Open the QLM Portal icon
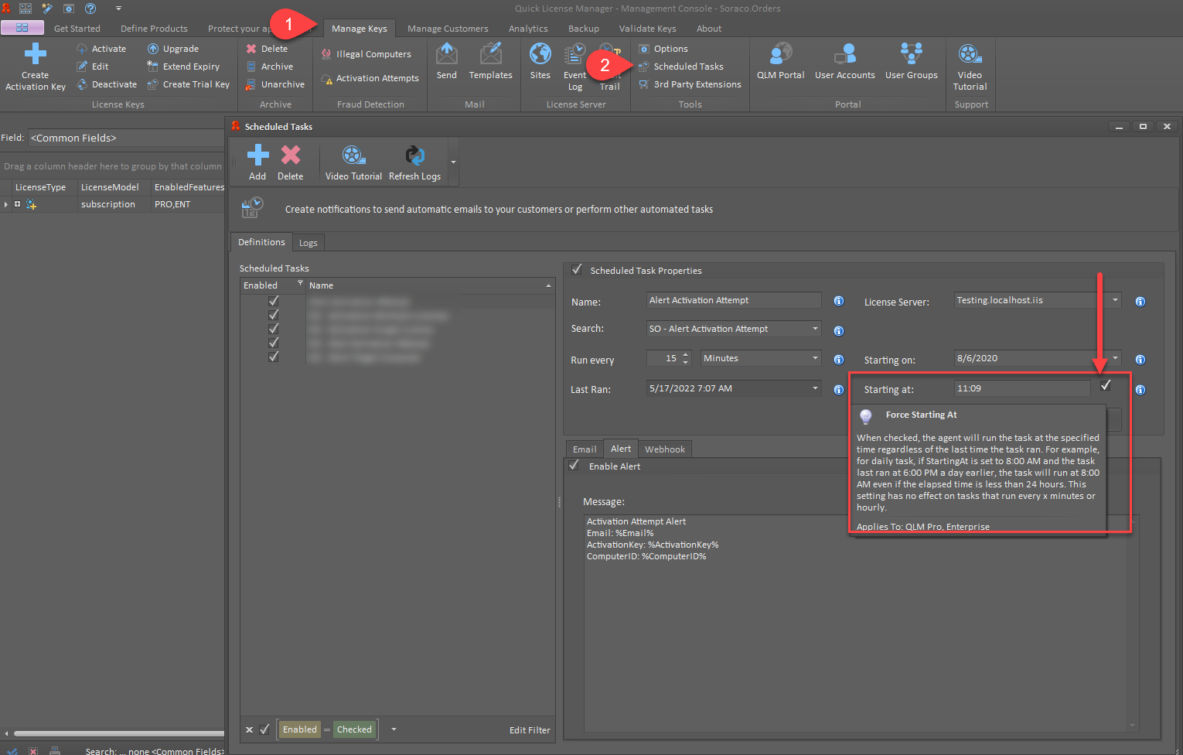The width and height of the screenshot is (1183, 755). 780,54
